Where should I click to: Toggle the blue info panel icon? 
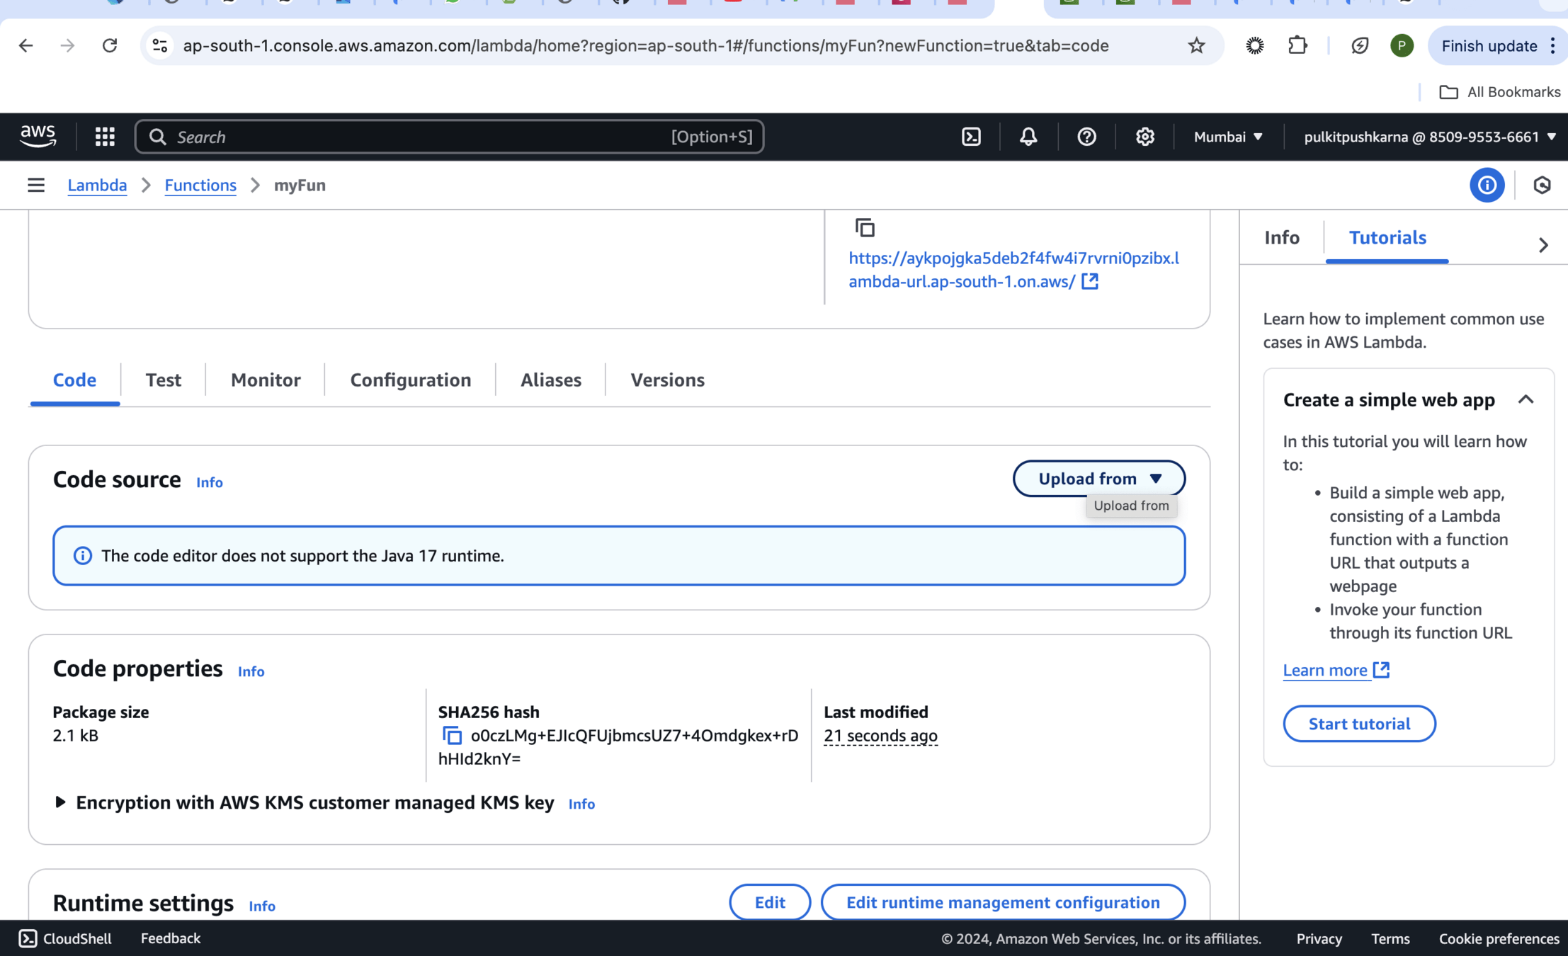tap(1487, 186)
